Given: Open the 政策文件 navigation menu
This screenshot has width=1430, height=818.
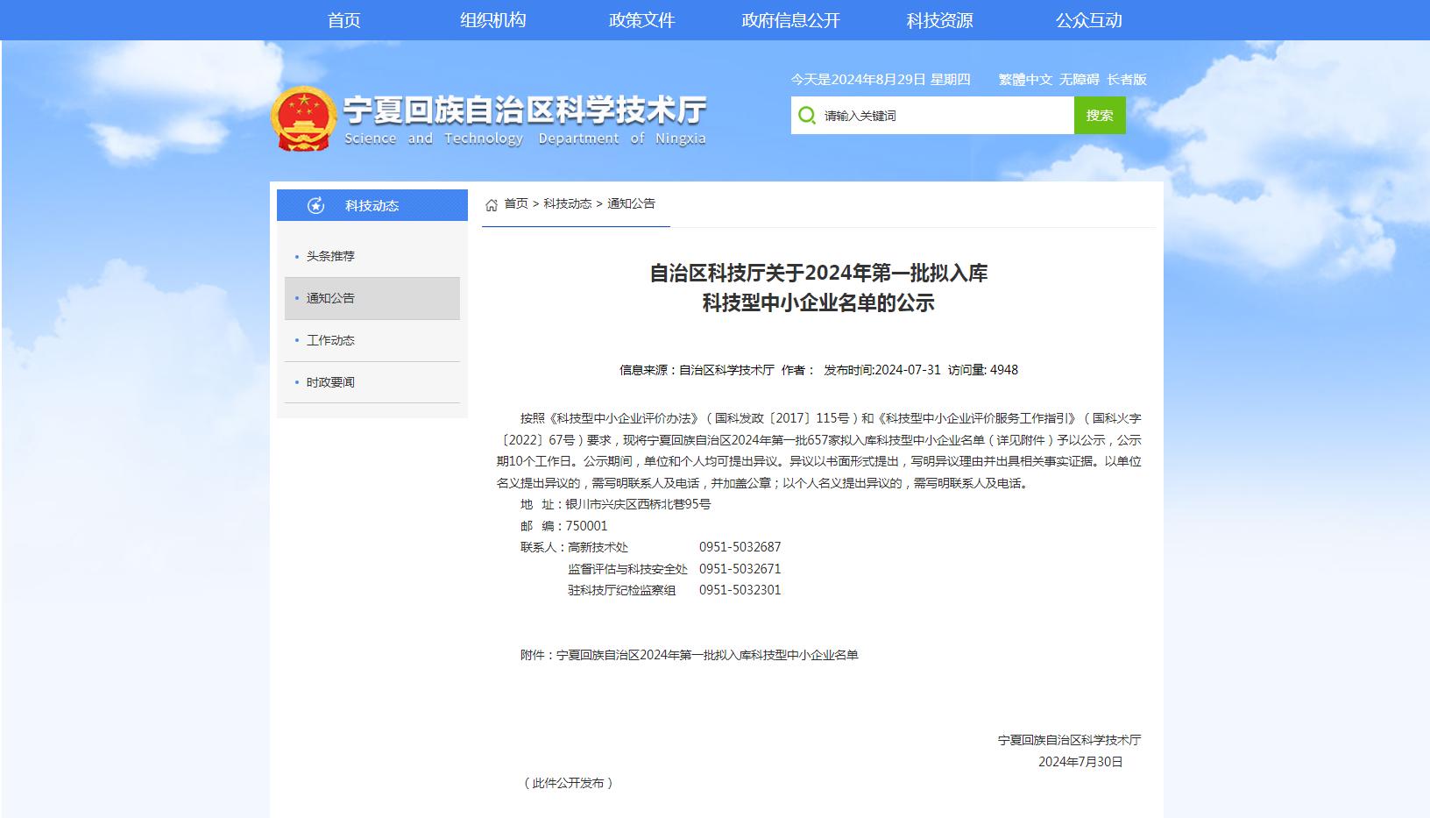Looking at the screenshot, I should 642,20.
